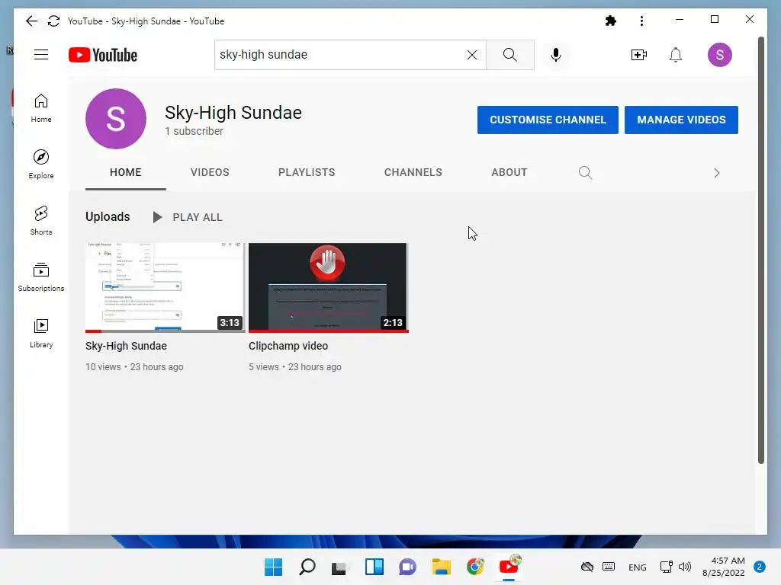Click the page vertical scrollbar
The image size is (781, 585).
pyautogui.click(x=760, y=250)
